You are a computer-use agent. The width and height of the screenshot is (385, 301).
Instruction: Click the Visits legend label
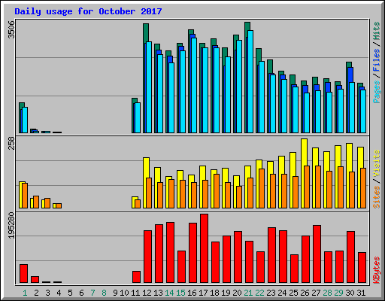(377, 163)
